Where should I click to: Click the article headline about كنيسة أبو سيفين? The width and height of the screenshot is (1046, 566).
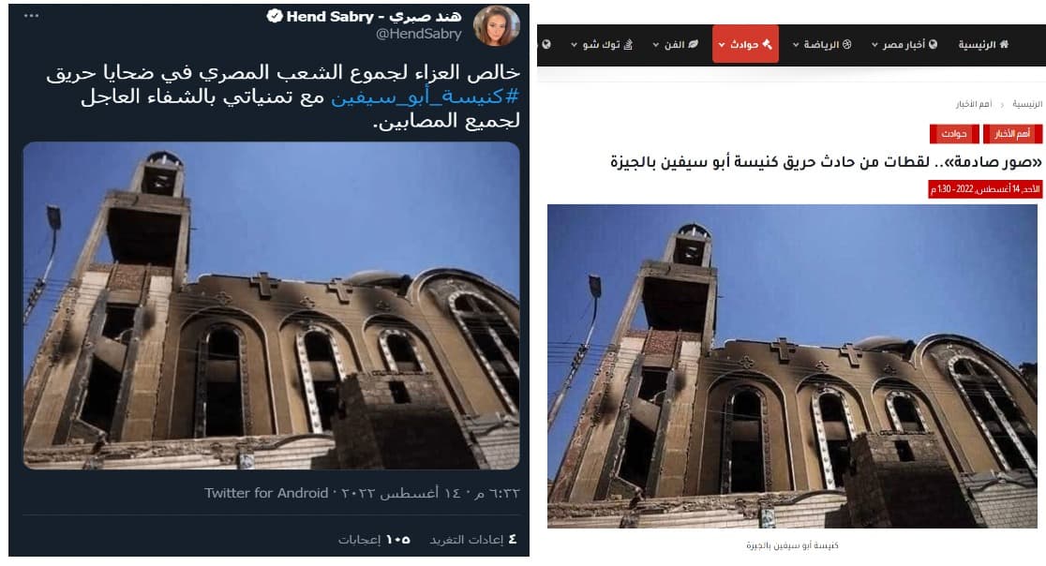click(826, 162)
